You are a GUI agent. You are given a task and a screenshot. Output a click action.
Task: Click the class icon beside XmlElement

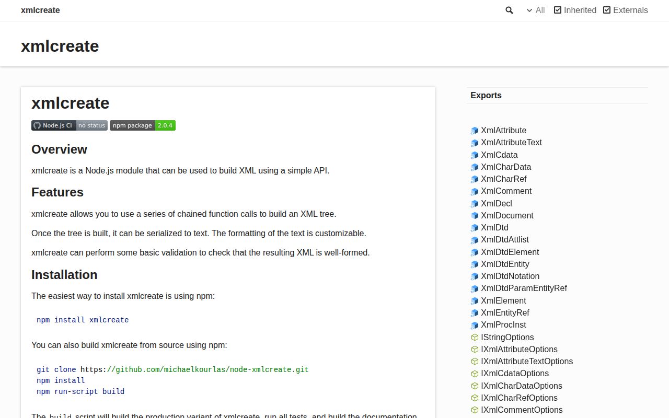pos(475,301)
